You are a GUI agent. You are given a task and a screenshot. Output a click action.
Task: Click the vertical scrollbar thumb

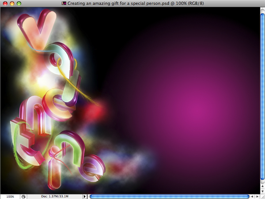click(x=262, y=97)
